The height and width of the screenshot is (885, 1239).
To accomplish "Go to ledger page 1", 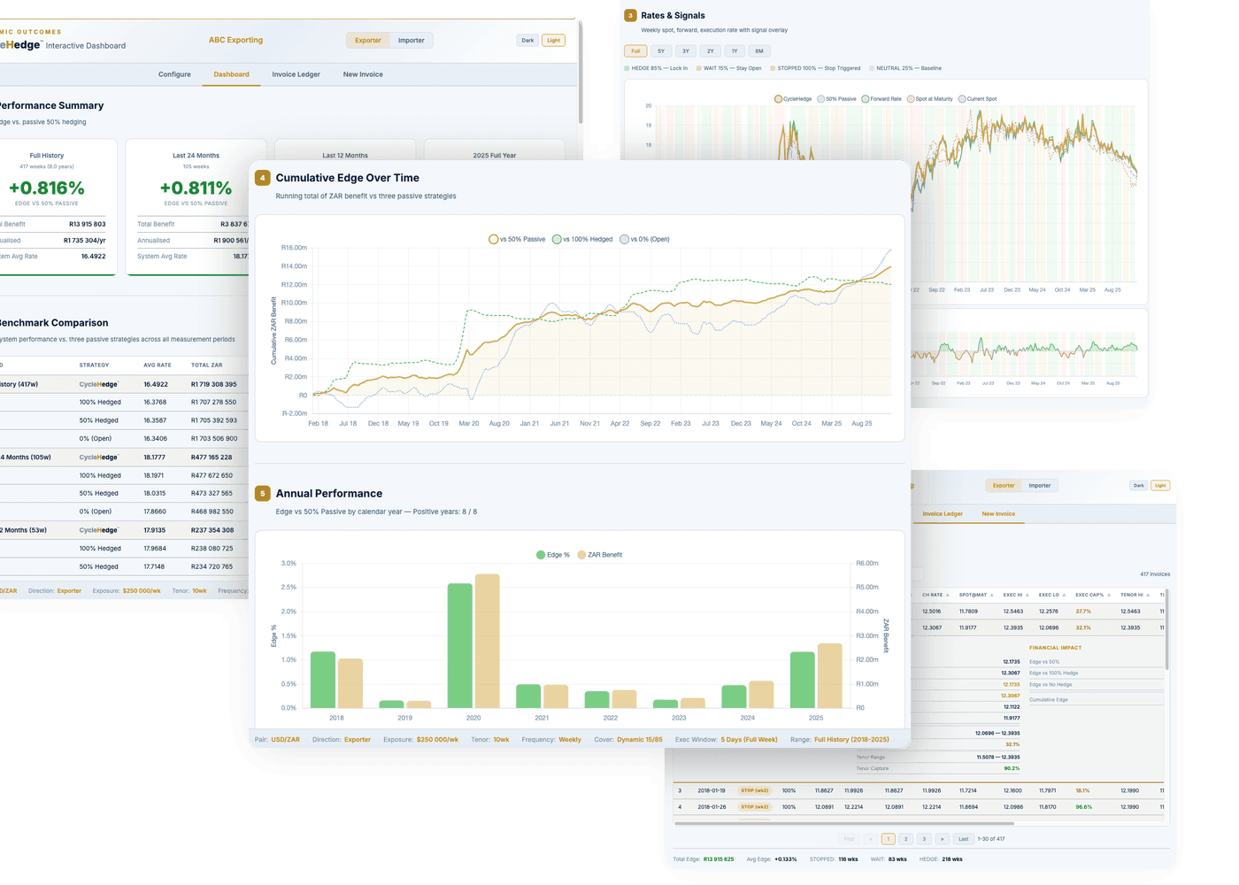I will [888, 839].
